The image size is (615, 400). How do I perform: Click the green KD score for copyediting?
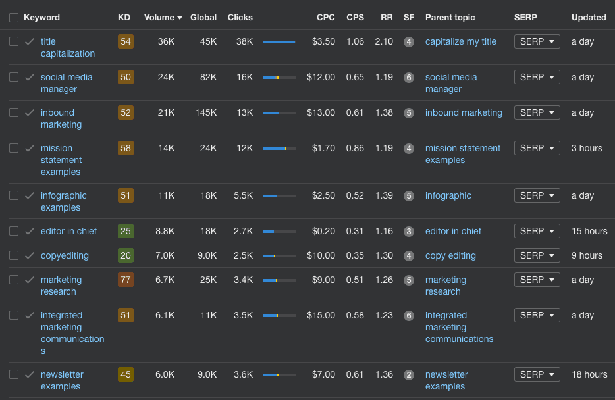click(125, 255)
